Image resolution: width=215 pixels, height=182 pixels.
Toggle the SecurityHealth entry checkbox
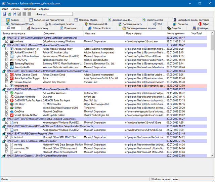tap(7, 67)
